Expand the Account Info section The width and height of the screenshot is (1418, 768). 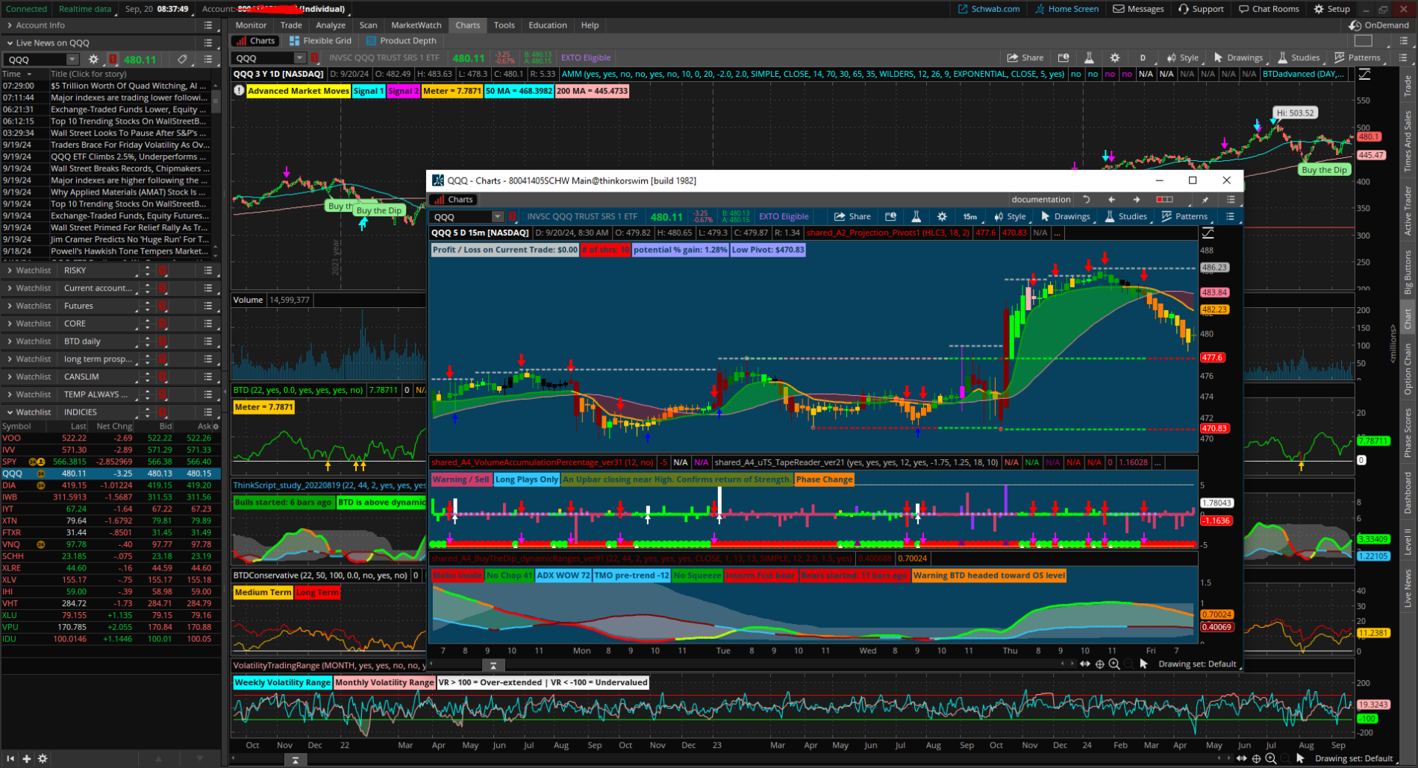click(x=9, y=25)
